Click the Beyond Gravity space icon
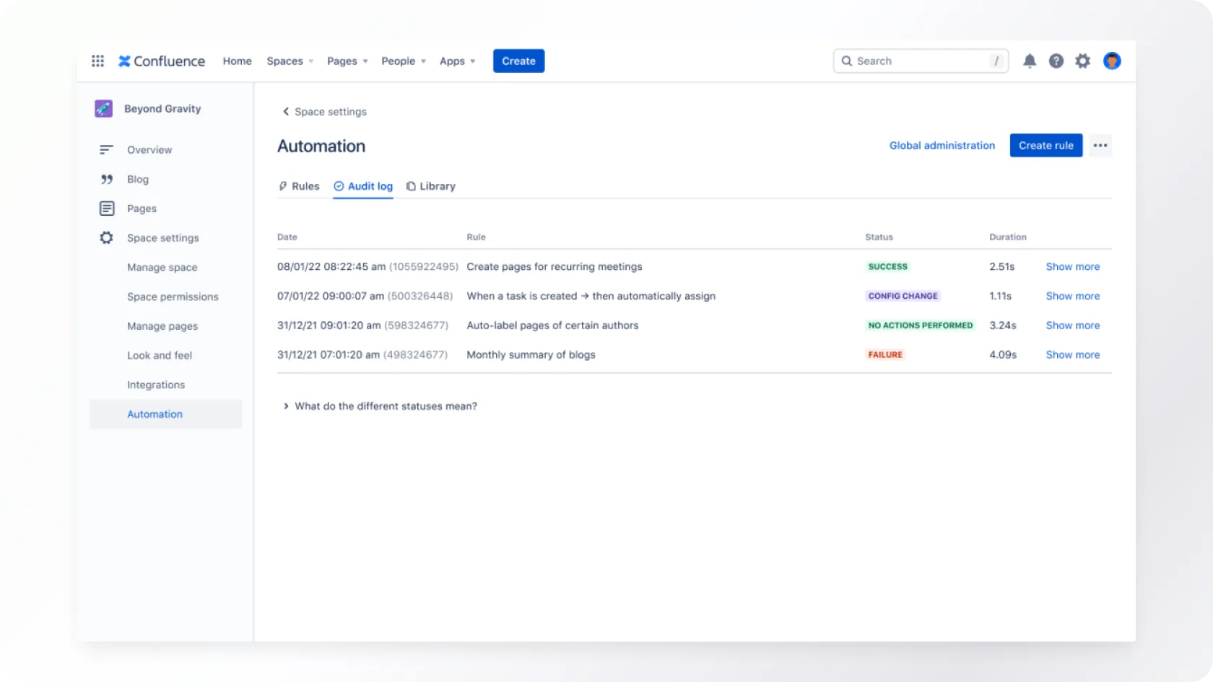 point(104,109)
